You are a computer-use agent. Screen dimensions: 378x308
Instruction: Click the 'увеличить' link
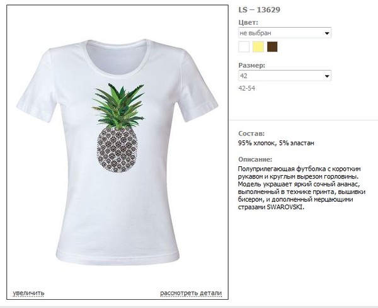tap(28, 293)
